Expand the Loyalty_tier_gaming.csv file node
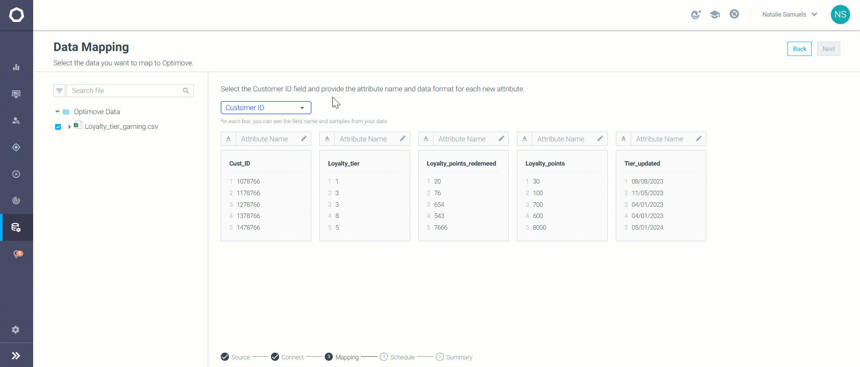The width and height of the screenshot is (860, 367). coord(69,127)
